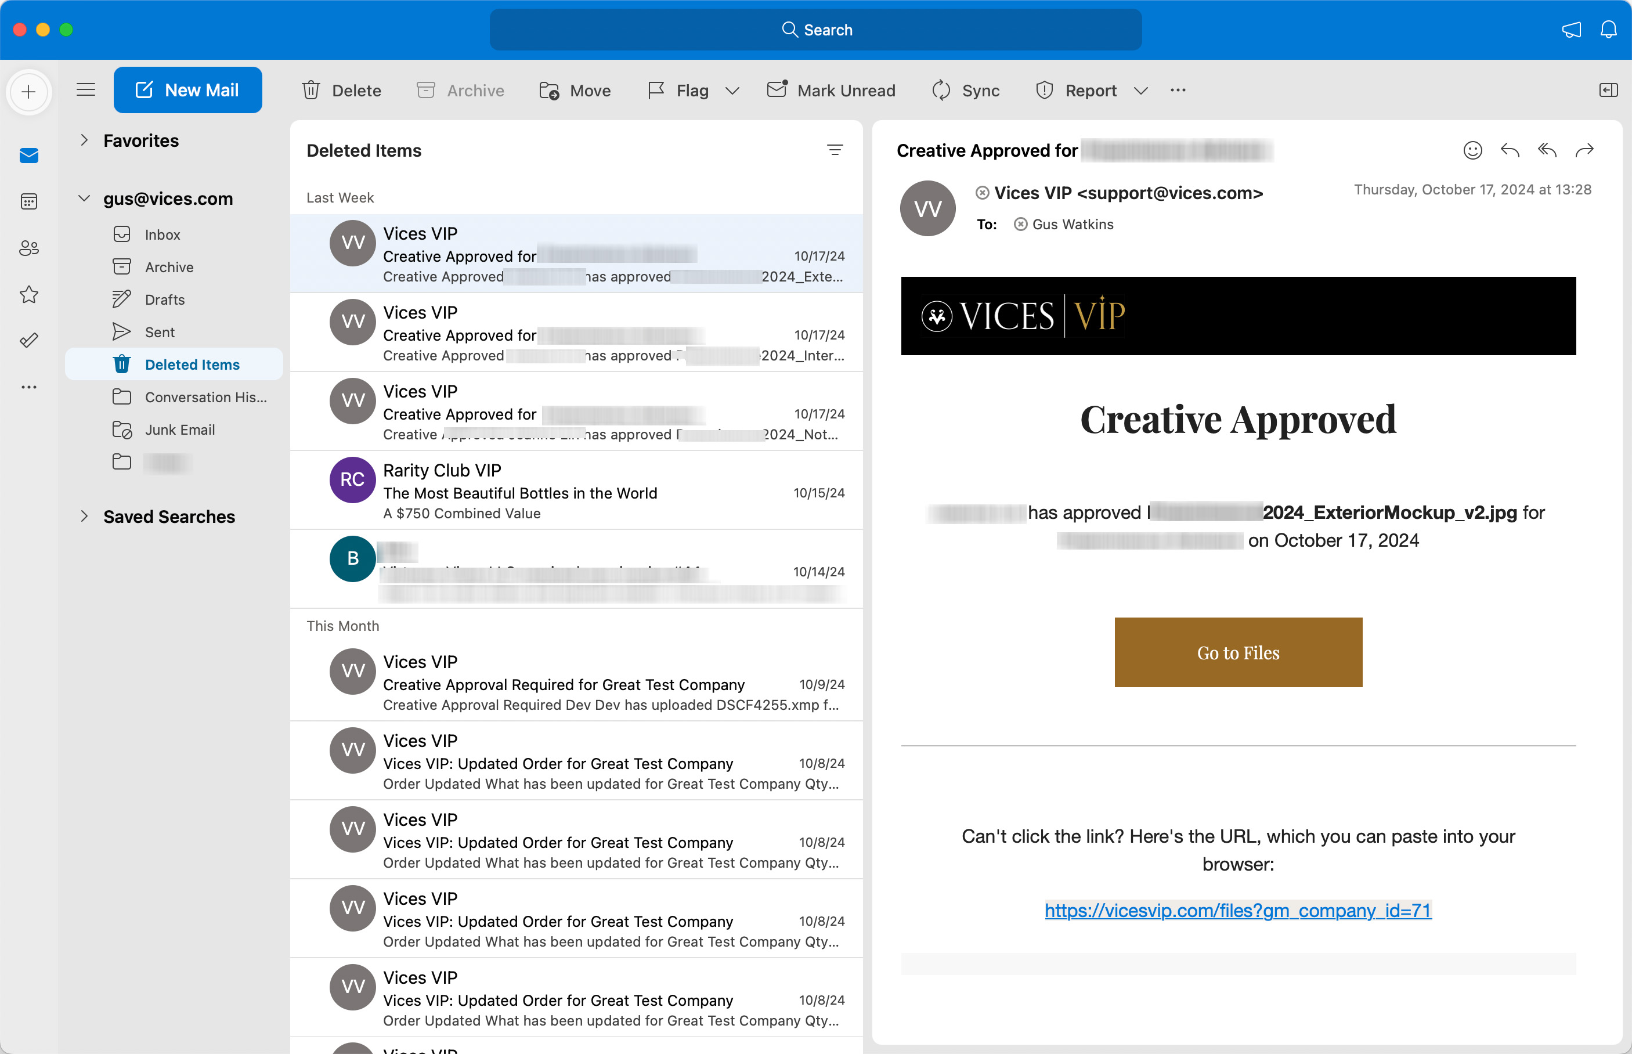Click in the Search field

[815, 30]
